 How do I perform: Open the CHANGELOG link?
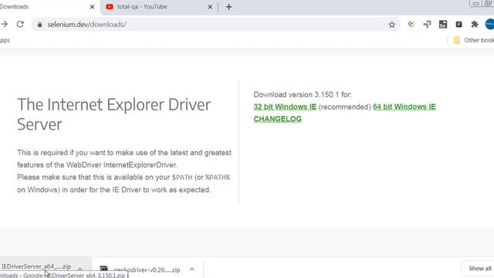click(x=278, y=119)
